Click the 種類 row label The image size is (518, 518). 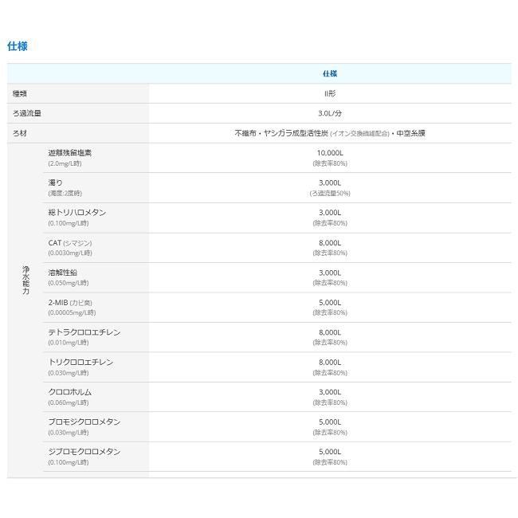point(19,93)
